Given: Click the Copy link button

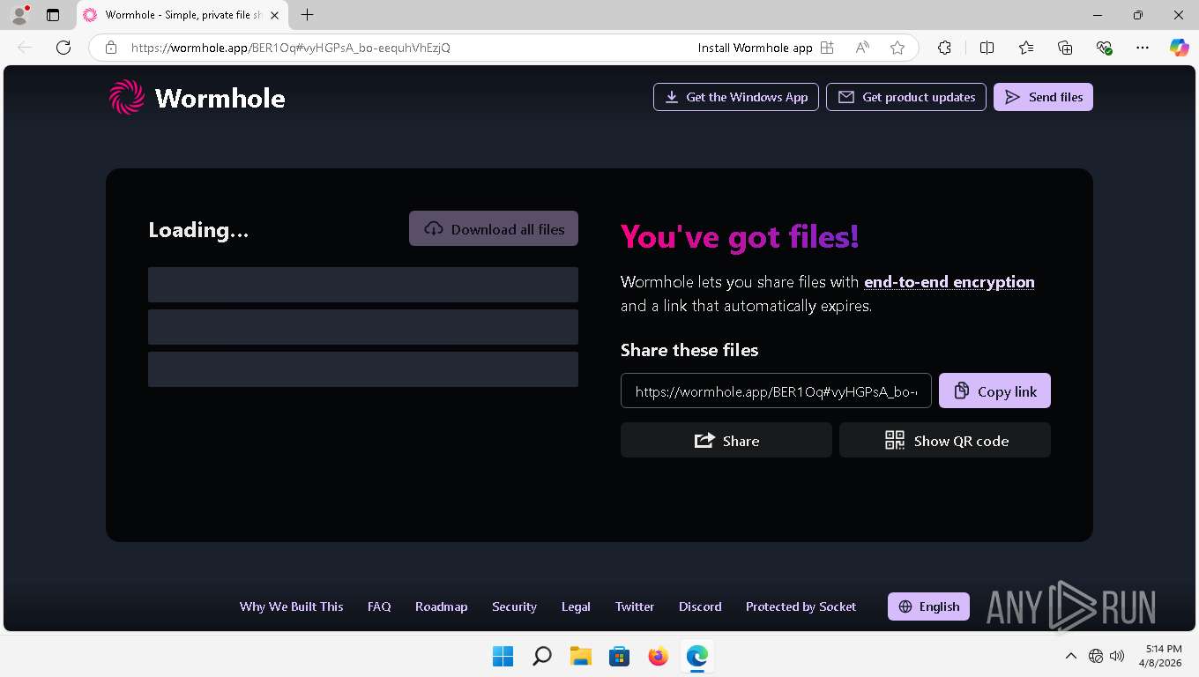Looking at the screenshot, I should click(994, 391).
